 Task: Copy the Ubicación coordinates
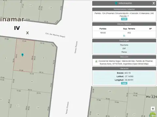tap(124, 83)
